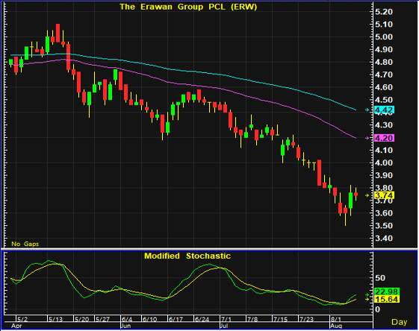Click the 8/1 date label
419x331 pixels.
[x=336, y=319]
